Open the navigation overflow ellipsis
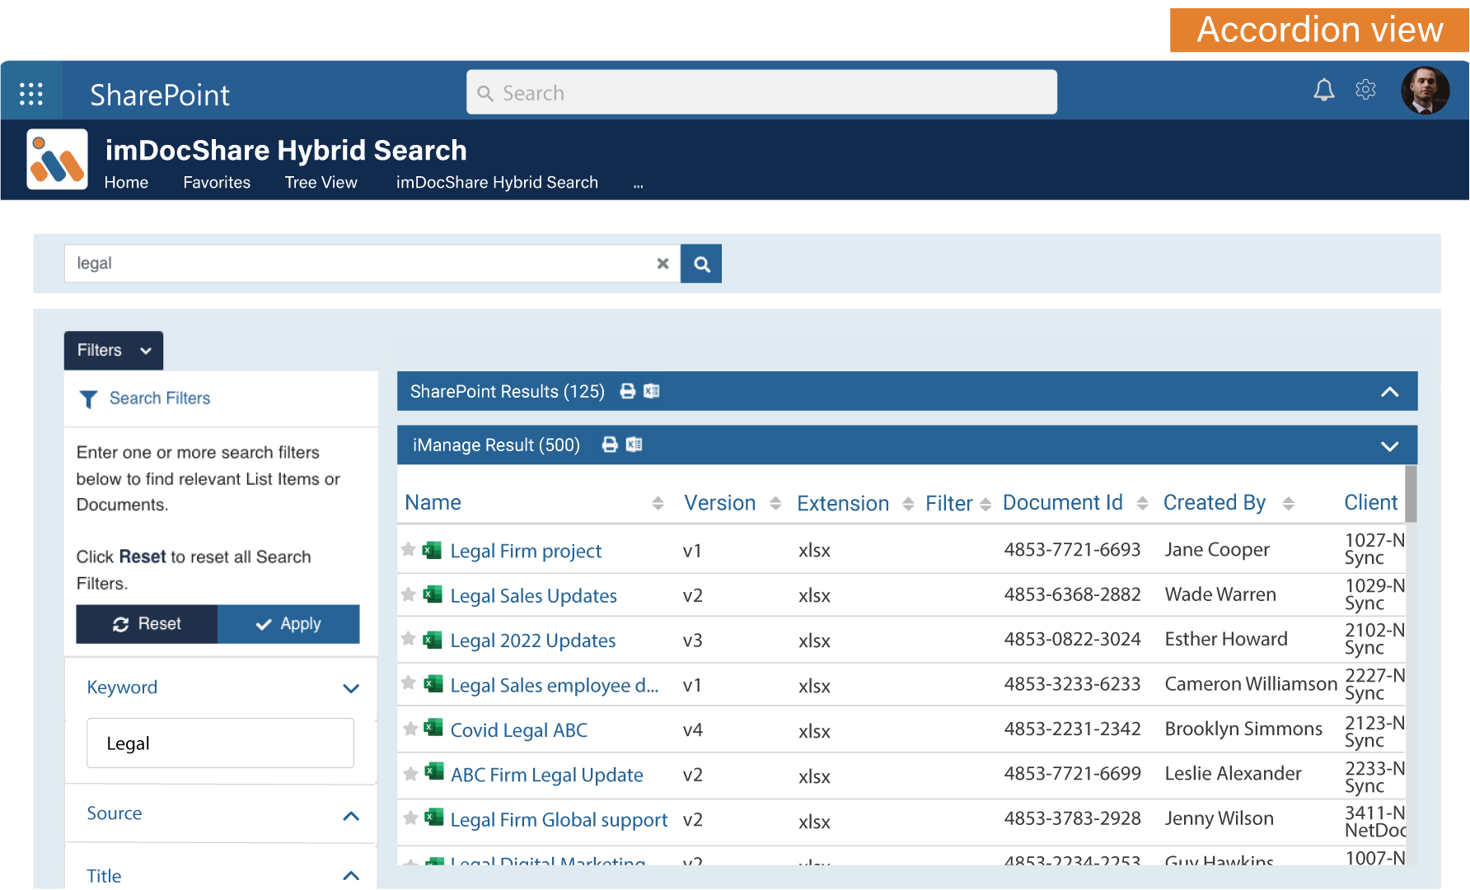 pos(638,186)
